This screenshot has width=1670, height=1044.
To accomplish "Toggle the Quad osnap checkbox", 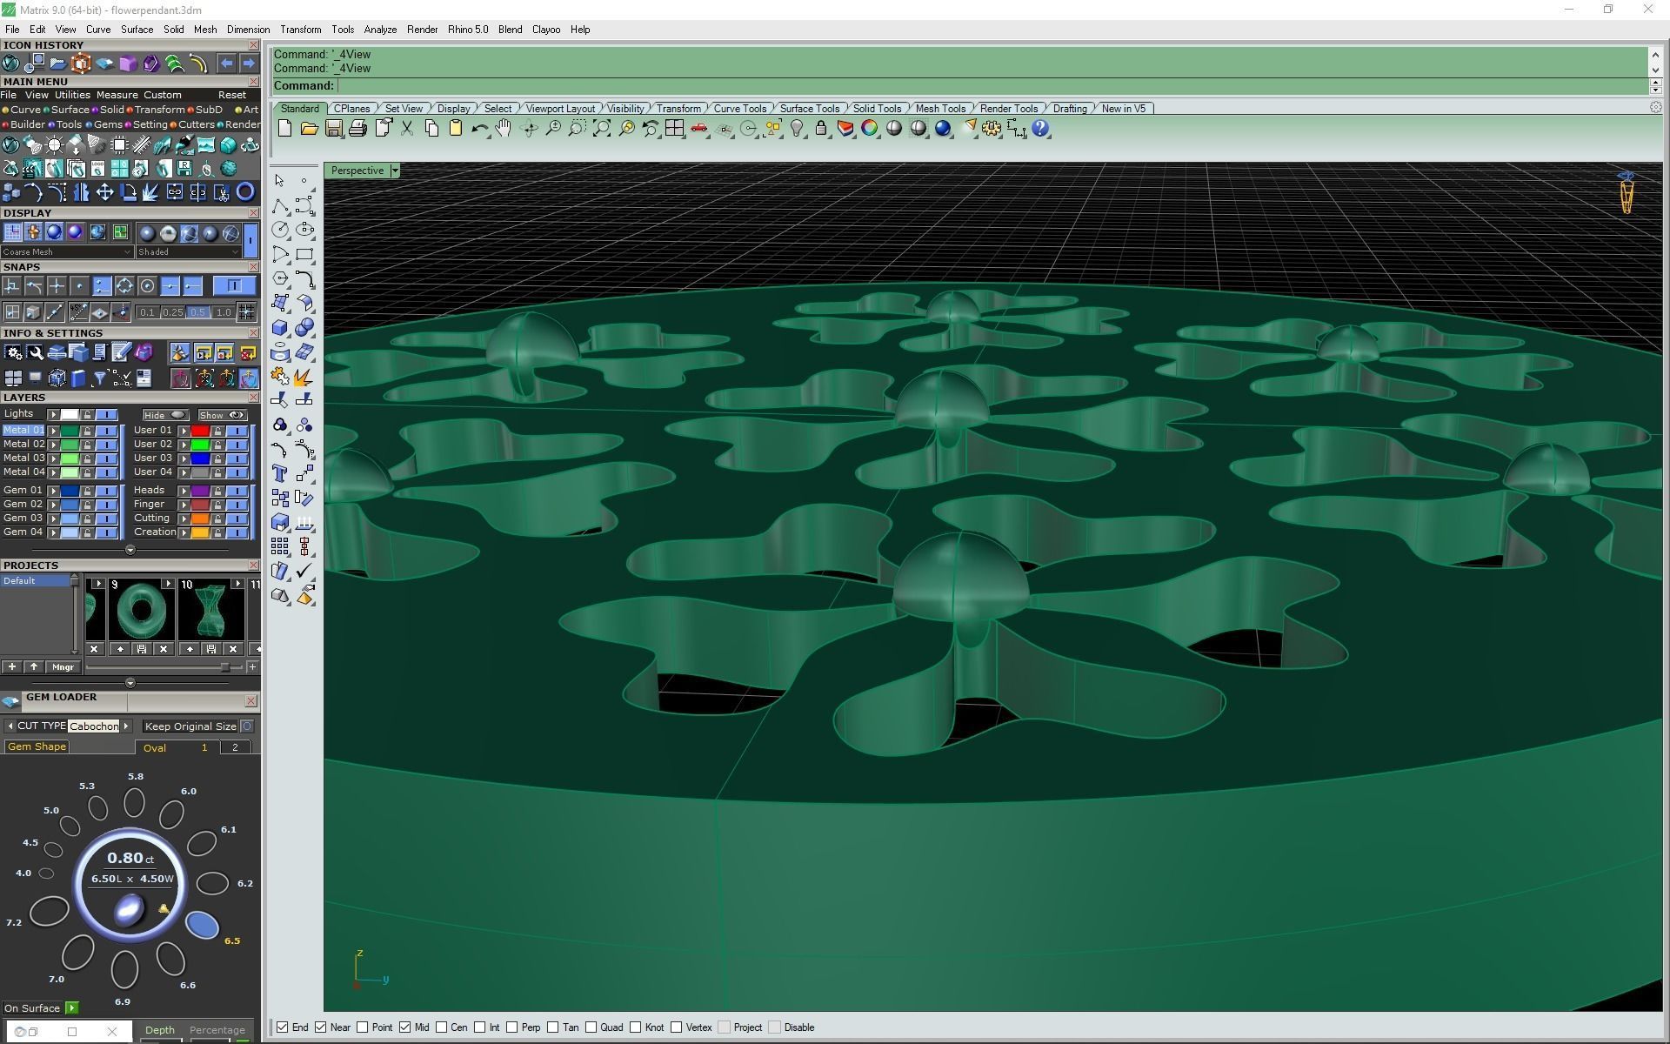I will click(591, 1027).
